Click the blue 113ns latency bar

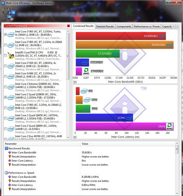coord(104,118)
